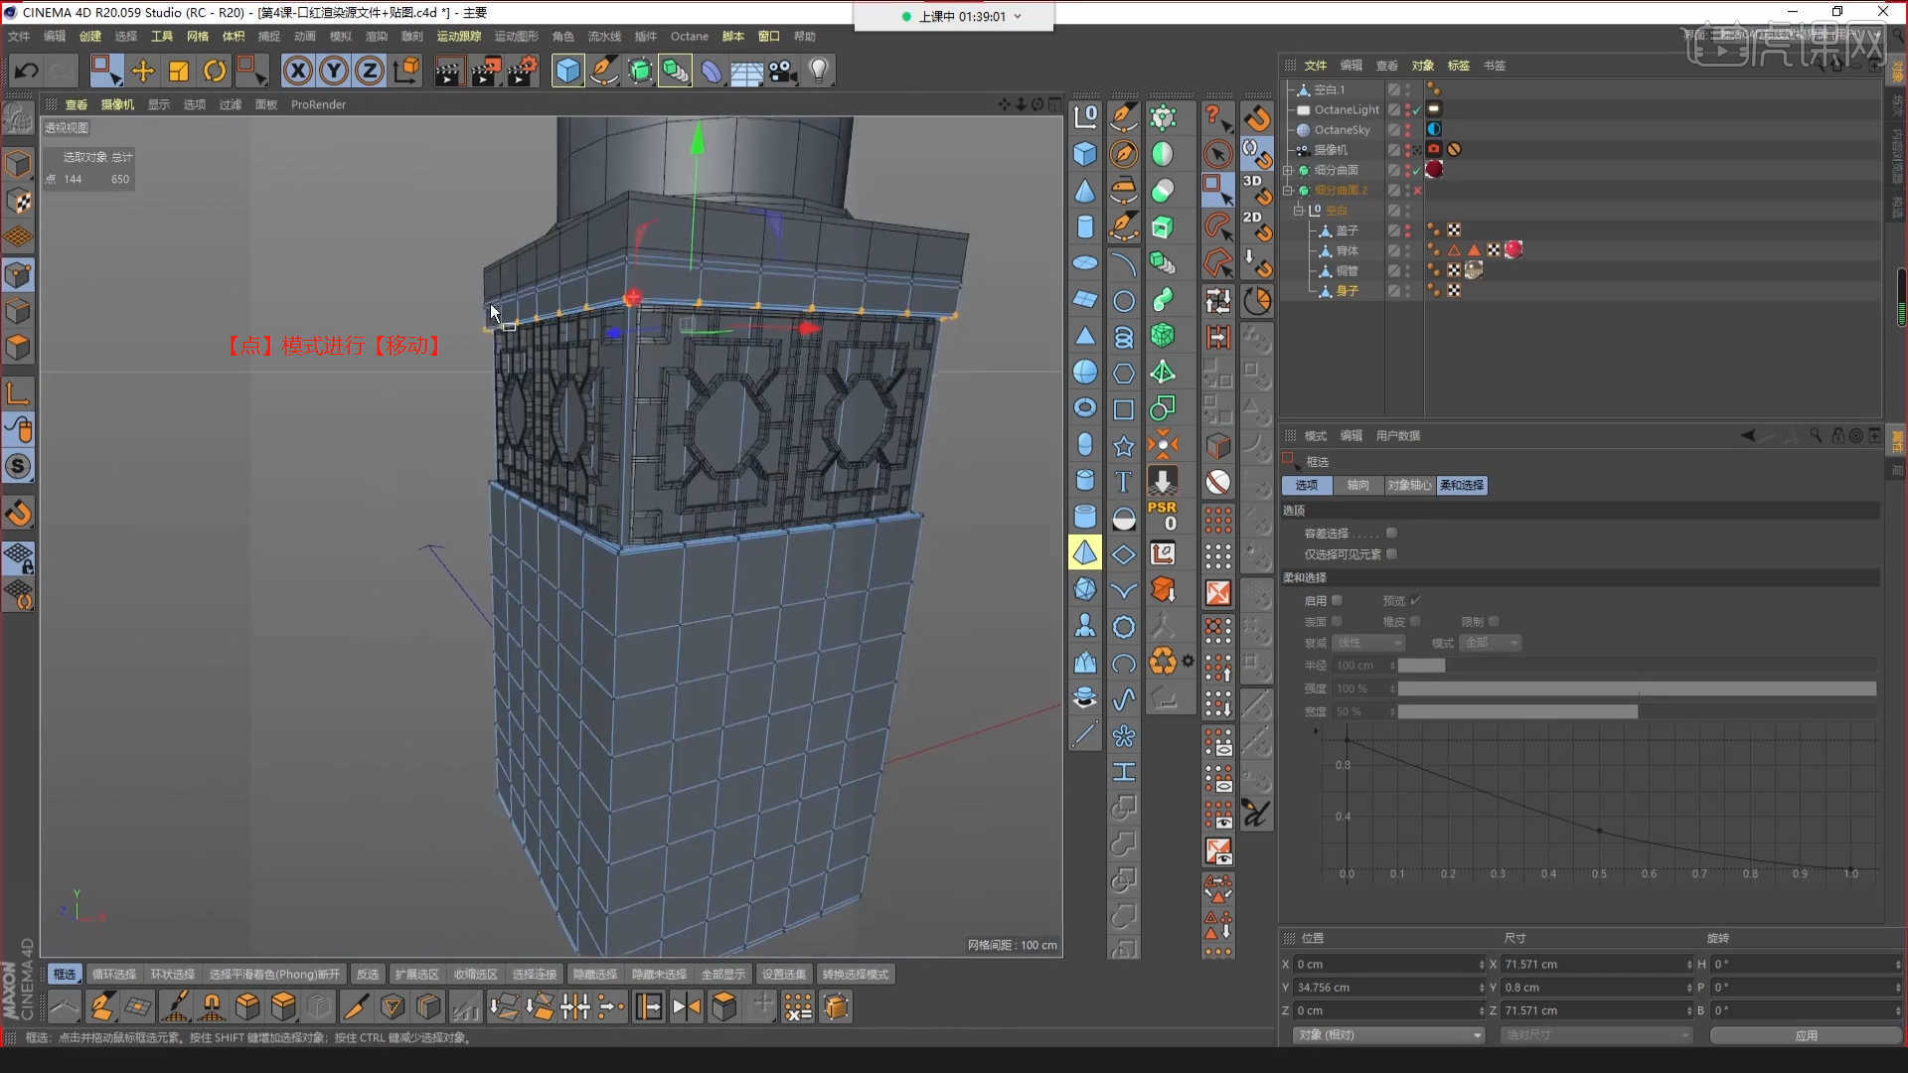Open the 运动跟踪 menu
The width and height of the screenshot is (1908, 1073).
(x=459, y=36)
